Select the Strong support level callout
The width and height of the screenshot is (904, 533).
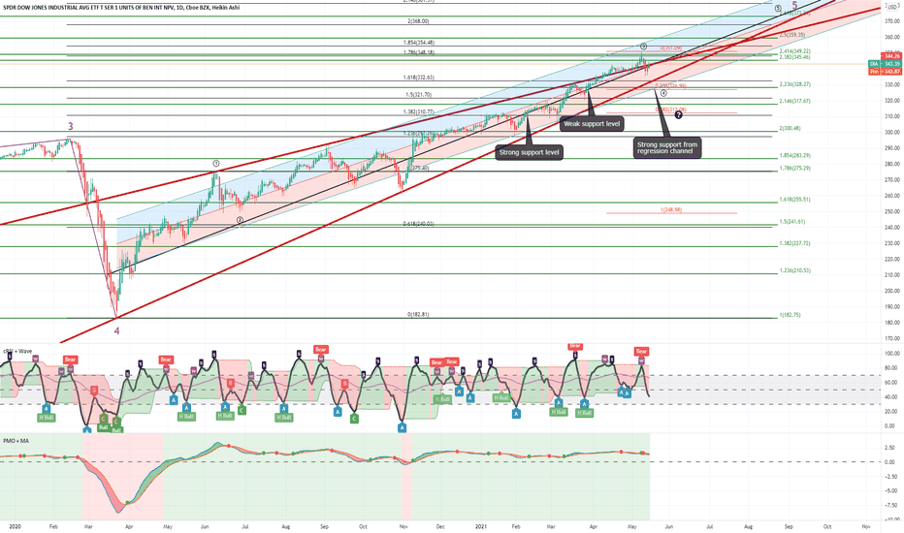coord(530,152)
